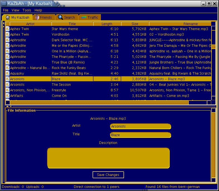Click the file list scroll up arrow
Viewport: 219px width, 191px height.
tap(213, 28)
